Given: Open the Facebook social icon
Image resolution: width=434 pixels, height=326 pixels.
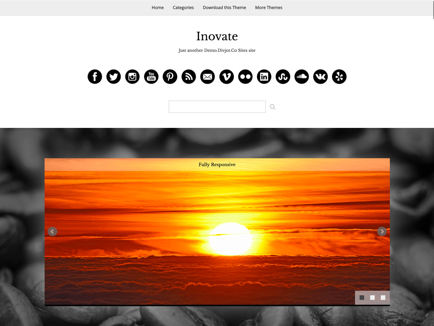Looking at the screenshot, I should 94,76.
